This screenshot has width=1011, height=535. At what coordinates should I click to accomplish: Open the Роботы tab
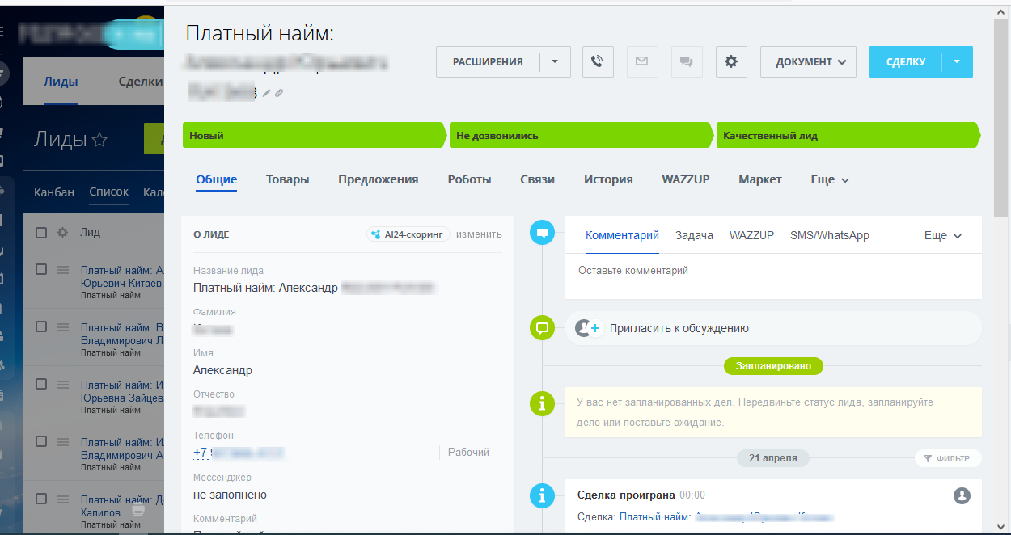469,179
